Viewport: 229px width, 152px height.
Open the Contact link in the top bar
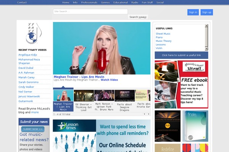tap(22, 2)
